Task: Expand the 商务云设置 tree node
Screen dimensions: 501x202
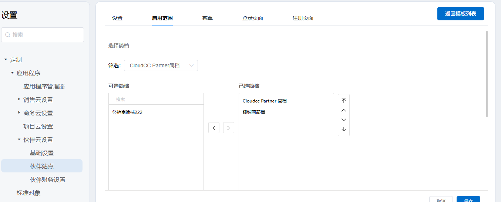Action: click(19, 113)
